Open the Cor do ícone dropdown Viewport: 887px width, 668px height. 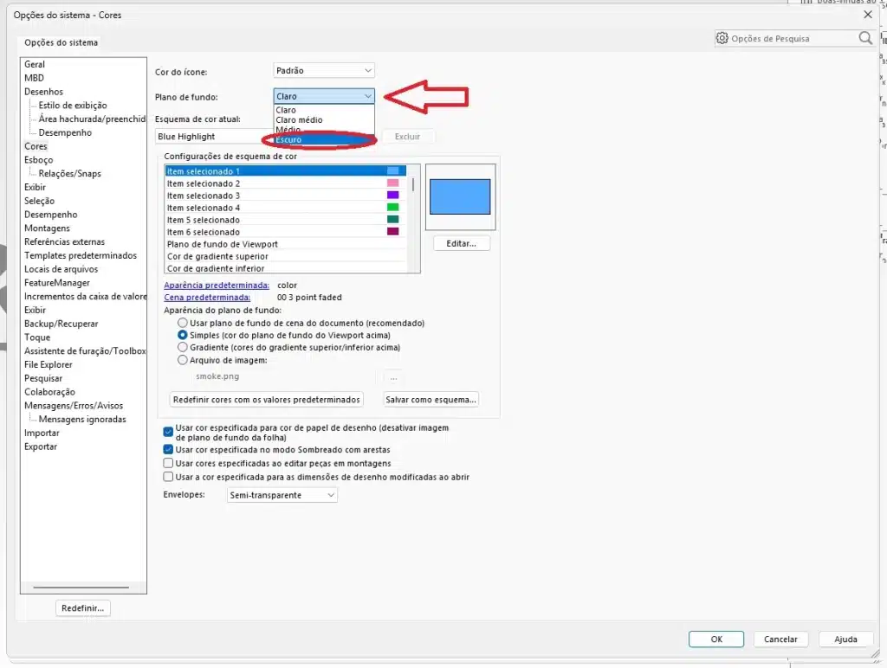tap(324, 71)
